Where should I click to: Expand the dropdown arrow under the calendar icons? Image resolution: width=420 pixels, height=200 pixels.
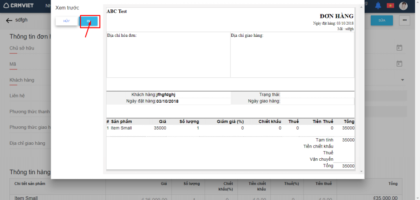click(x=402, y=80)
